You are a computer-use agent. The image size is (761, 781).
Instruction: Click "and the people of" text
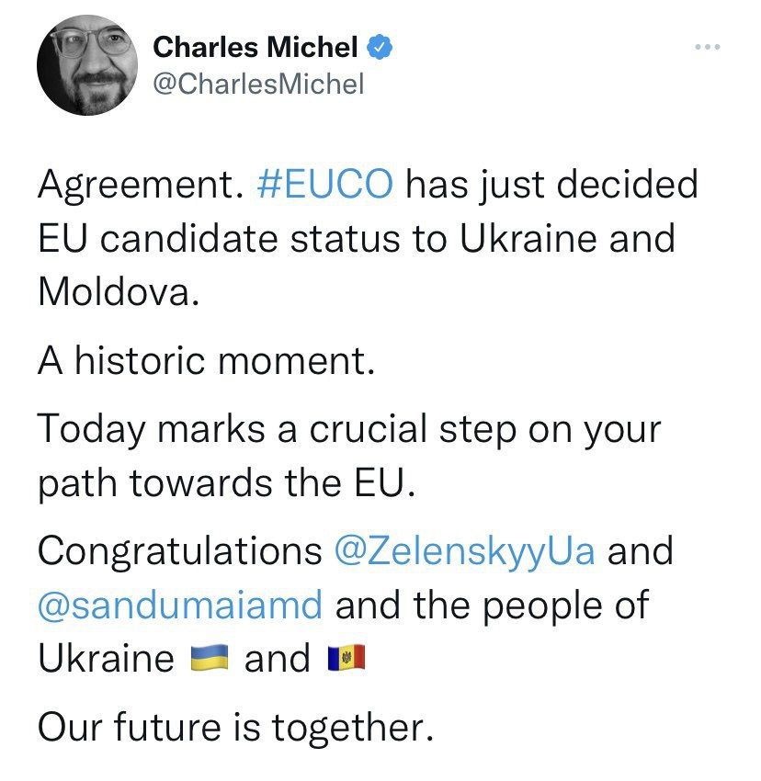click(x=491, y=606)
